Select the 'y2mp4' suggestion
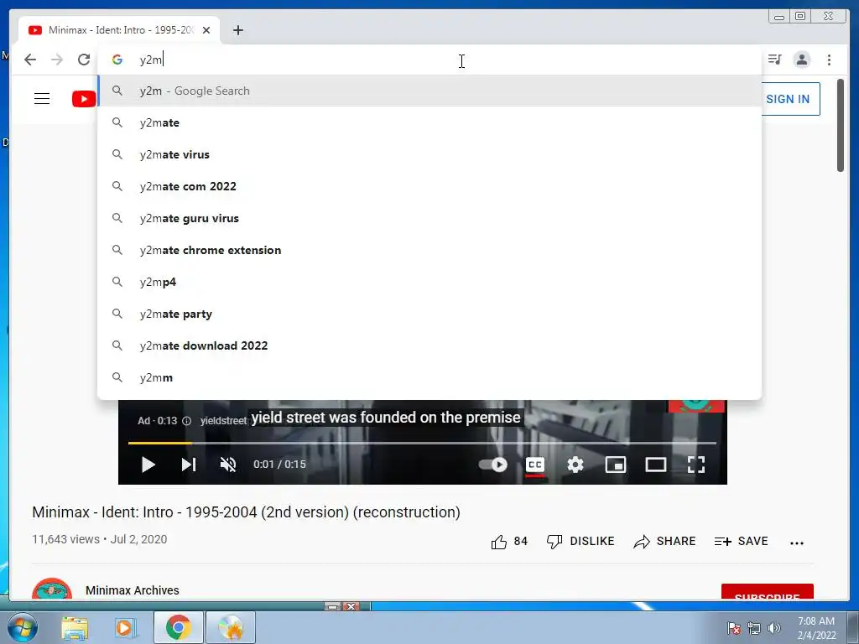The width and height of the screenshot is (859, 644). [429, 282]
